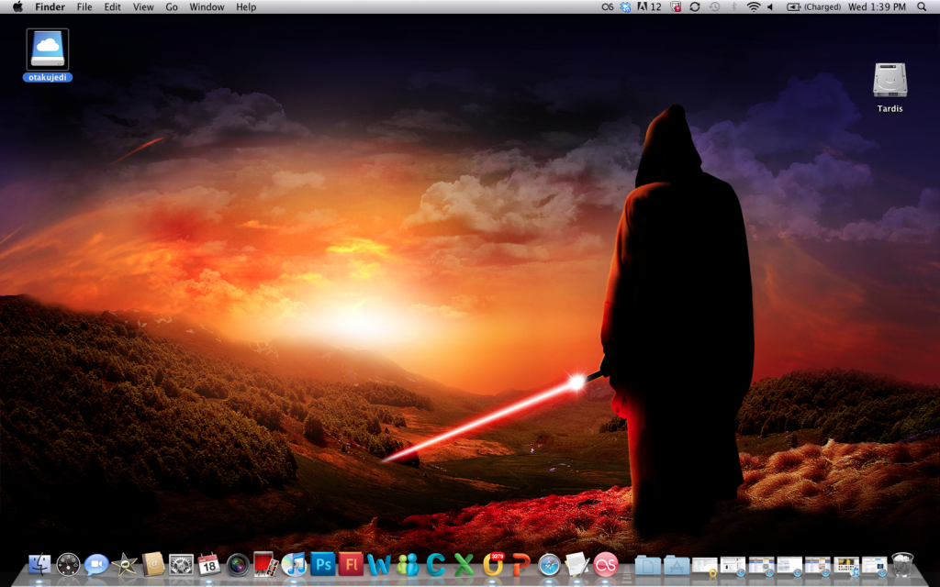
Task: Open Outlook with 3279 badge
Action: [x=493, y=564]
